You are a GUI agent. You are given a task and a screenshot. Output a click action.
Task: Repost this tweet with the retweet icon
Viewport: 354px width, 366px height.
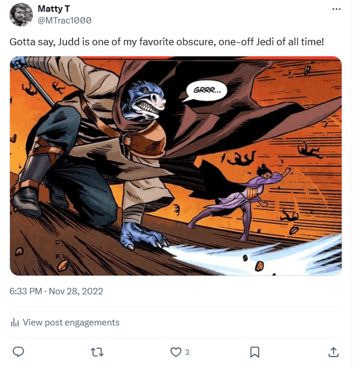(x=98, y=352)
